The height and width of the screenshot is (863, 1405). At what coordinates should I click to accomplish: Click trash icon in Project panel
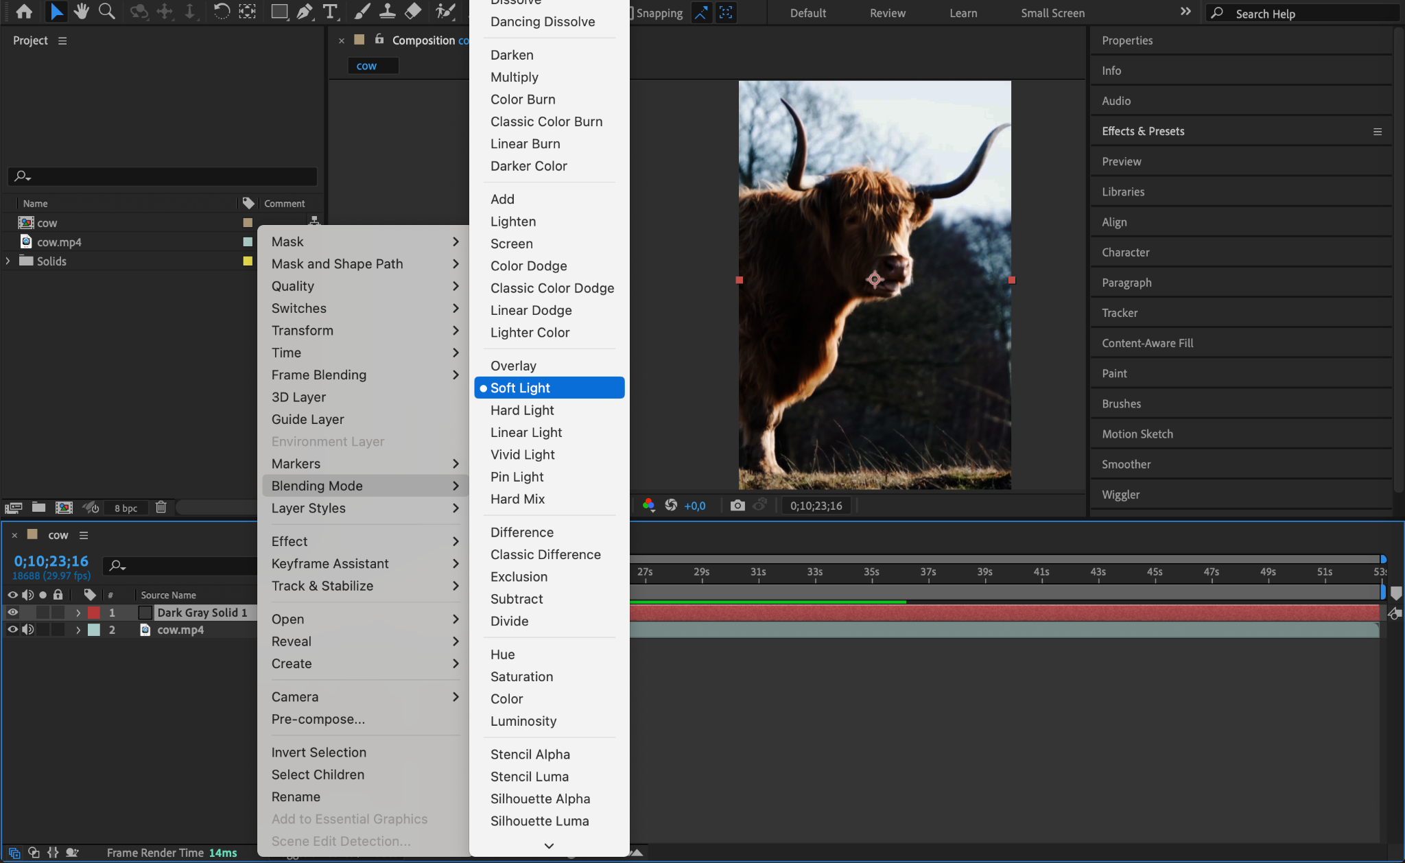pos(161,507)
